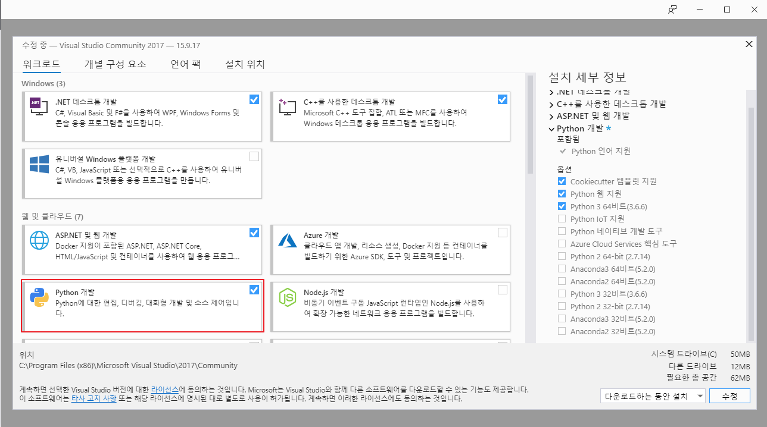
Task: Click the Python logo icon
Action: pyautogui.click(x=39, y=296)
